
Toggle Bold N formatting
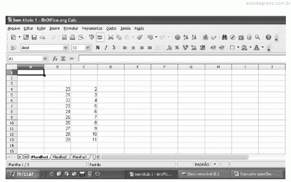click(x=98, y=48)
